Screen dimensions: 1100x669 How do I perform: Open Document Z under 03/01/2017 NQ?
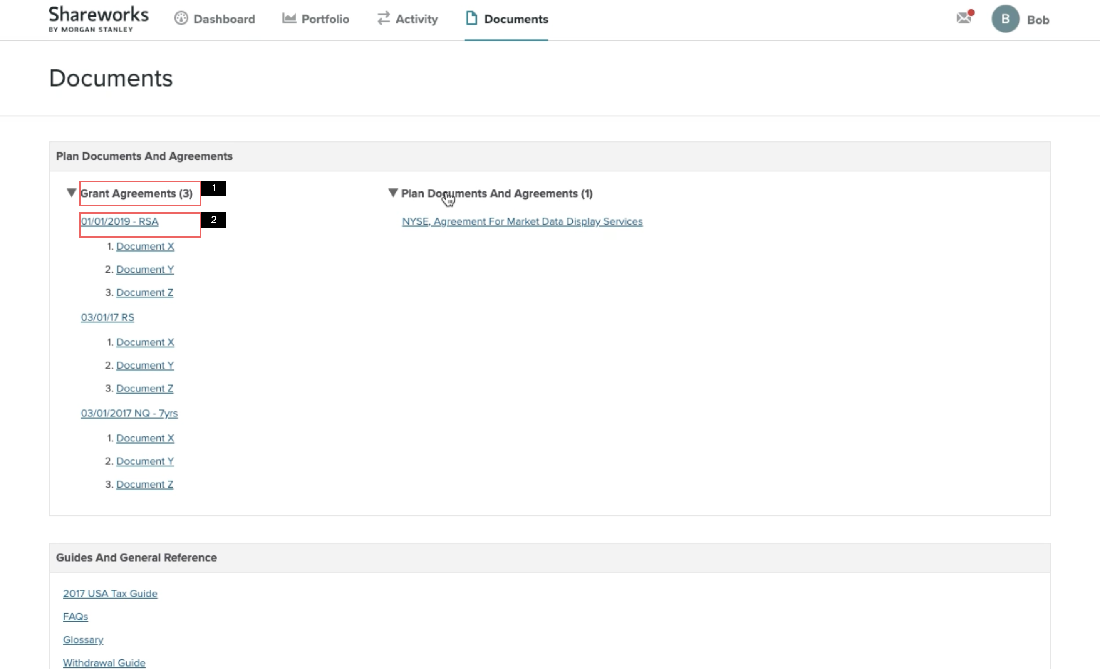coord(145,484)
